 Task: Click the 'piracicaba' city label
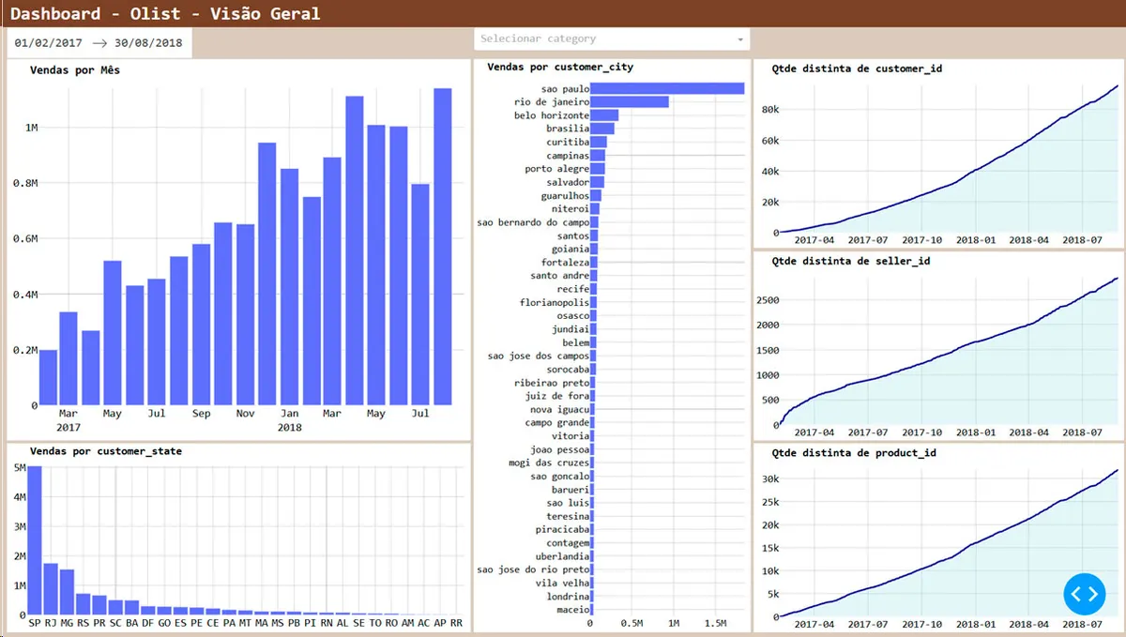562,530
